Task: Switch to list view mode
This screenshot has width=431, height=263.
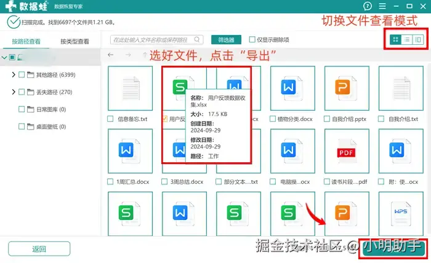Action: point(407,40)
